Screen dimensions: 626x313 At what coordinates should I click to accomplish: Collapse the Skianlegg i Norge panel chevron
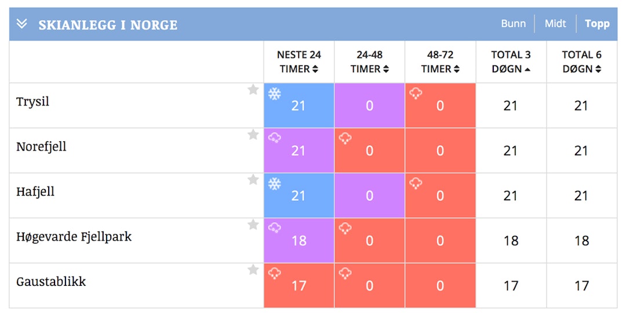point(22,24)
